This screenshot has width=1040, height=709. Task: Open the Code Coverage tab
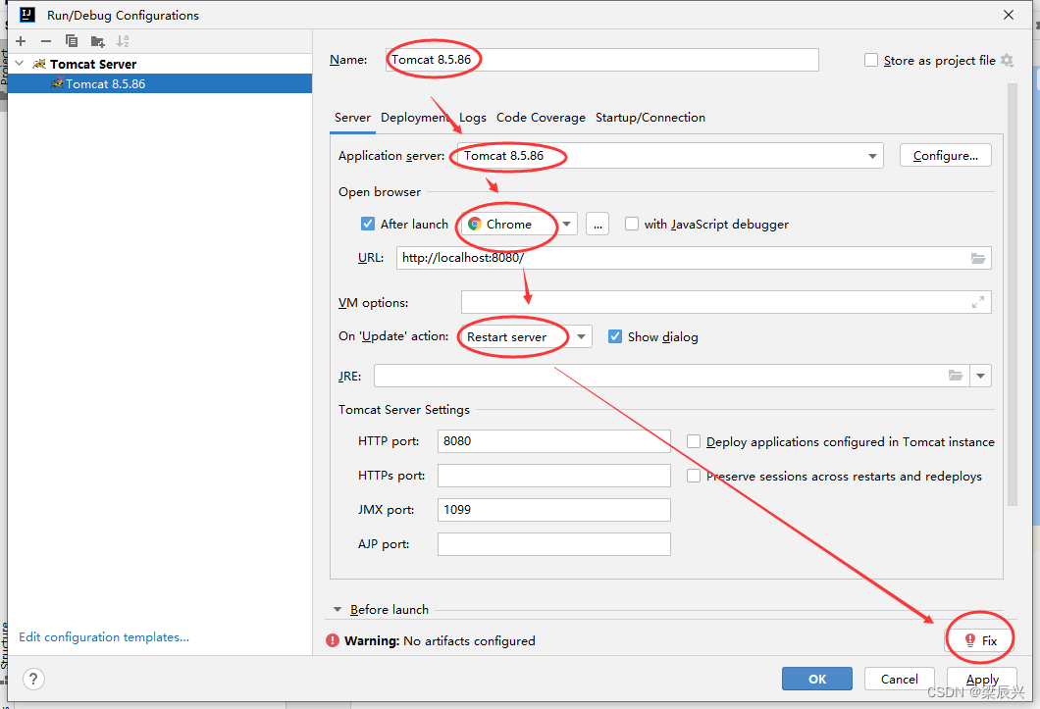541,118
